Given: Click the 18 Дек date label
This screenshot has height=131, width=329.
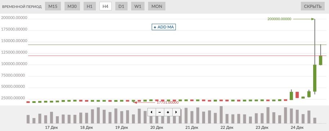Looking at the screenshot, I should pos(86,127).
